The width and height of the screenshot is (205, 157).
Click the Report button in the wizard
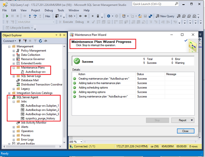(x=183, y=120)
